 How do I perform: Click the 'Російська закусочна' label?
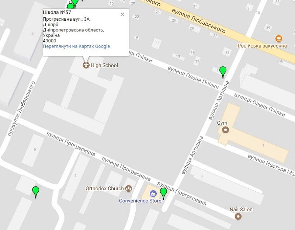click(x=262, y=46)
